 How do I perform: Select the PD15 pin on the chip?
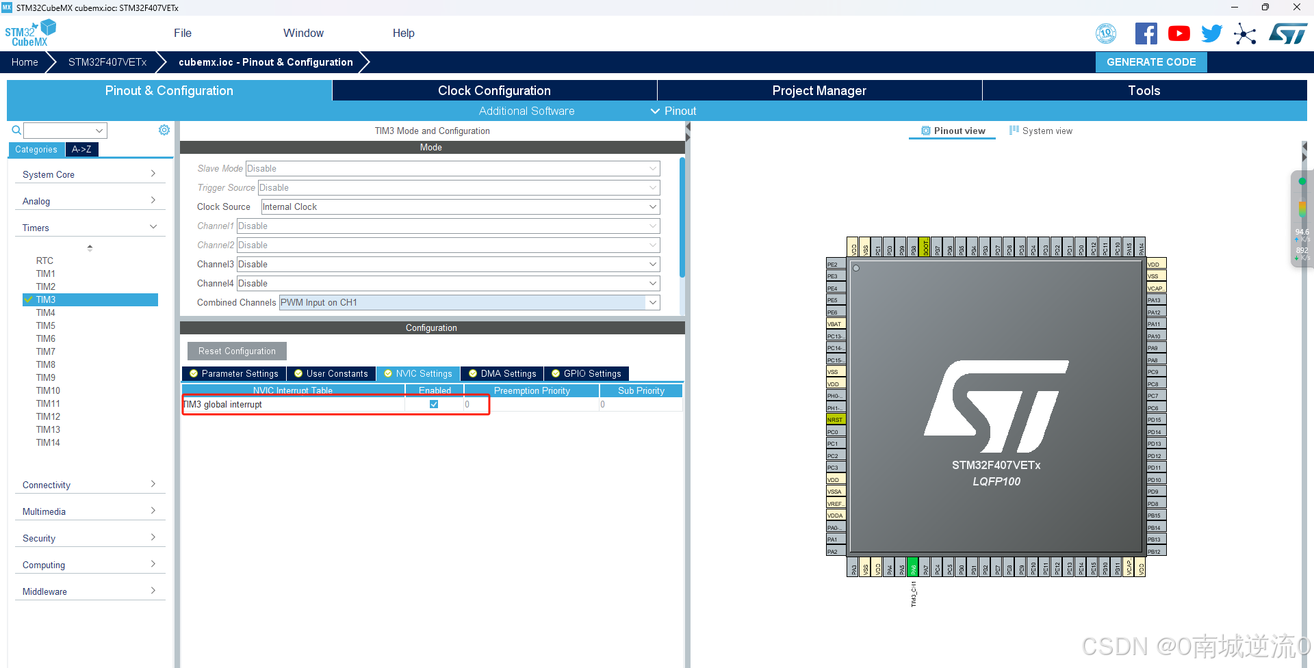click(x=1157, y=420)
